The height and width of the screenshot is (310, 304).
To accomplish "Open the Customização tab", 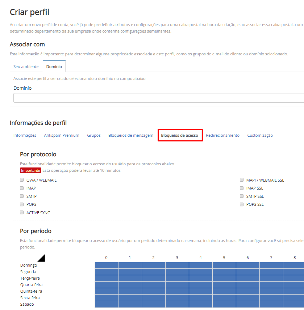I will click(x=260, y=135).
